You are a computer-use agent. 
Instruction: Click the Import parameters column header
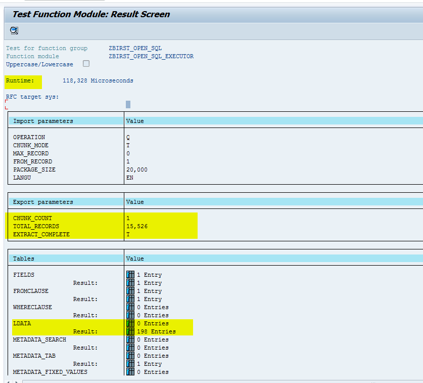coord(43,121)
